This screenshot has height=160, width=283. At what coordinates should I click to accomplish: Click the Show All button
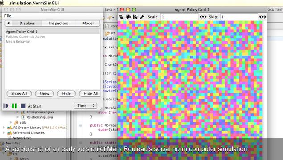pyautogui.click(x=19, y=94)
